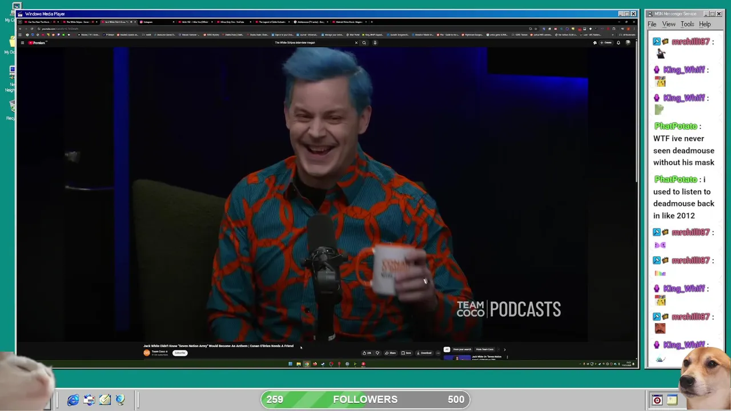
Task: Click the YouTube search input field
Action: (x=313, y=43)
